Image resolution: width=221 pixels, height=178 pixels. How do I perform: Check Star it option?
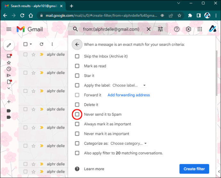click(x=77, y=76)
